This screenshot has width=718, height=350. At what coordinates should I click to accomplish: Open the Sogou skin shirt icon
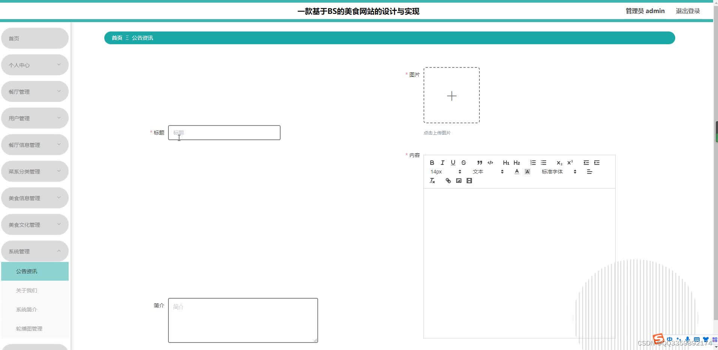point(706,340)
